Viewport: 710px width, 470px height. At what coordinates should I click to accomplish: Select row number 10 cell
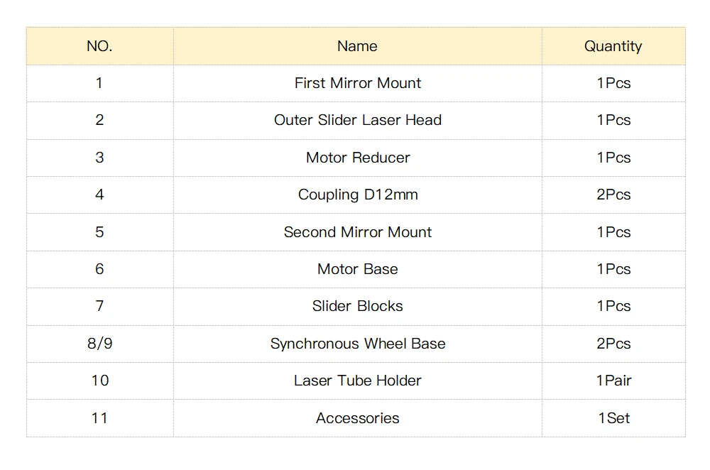click(99, 381)
